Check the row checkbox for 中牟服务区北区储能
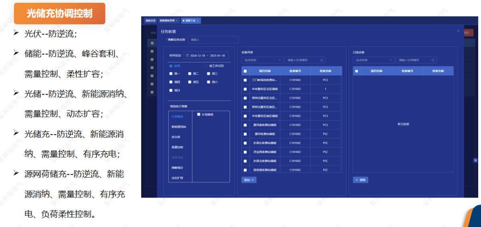Image resolution: width=481 pixels, height=227 pixels. point(245,89)
